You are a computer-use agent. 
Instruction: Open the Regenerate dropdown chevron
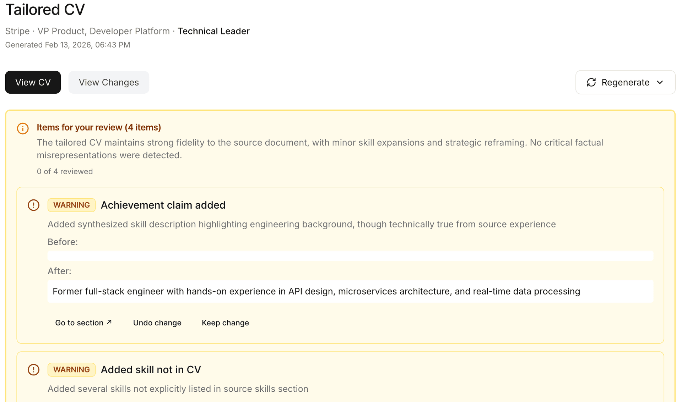660,82
